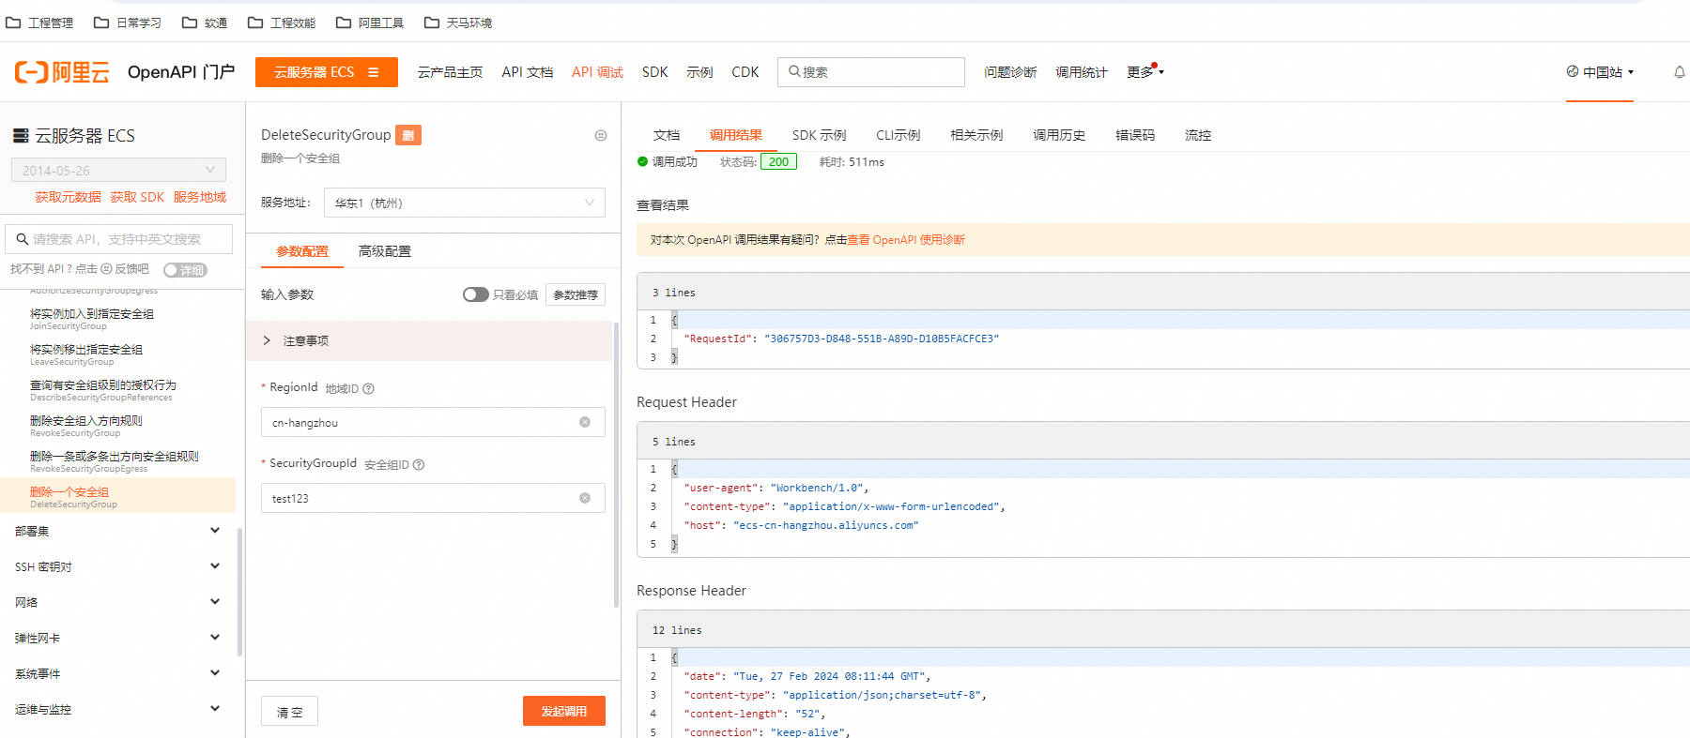Open the 工程管理 bookmark folder
The height and width of the screenshot is (738, 1690).
tap(39, 23)
